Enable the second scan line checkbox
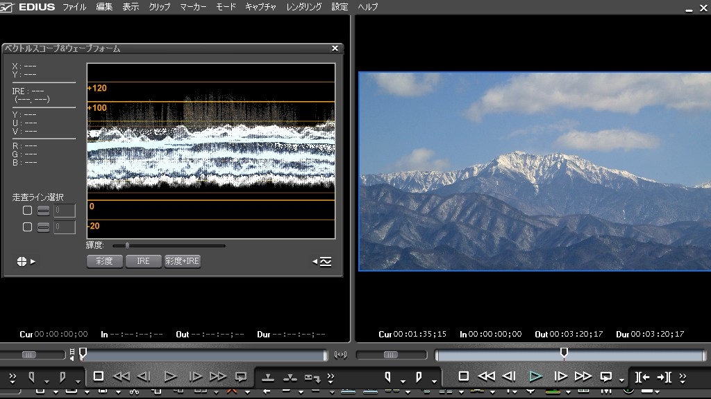 click(x=27, y=227)
